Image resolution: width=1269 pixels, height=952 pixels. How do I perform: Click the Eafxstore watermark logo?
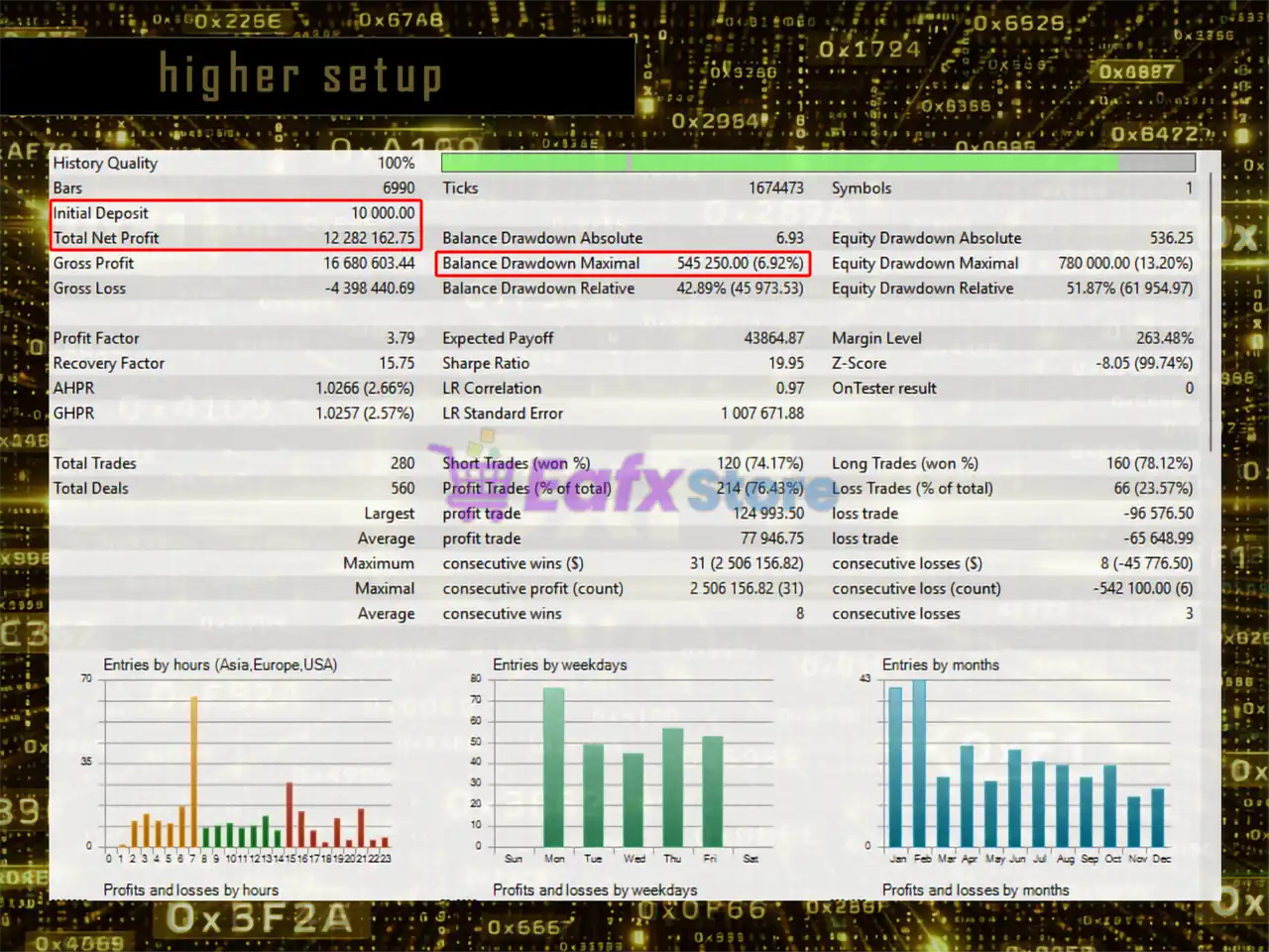[634, 486]
